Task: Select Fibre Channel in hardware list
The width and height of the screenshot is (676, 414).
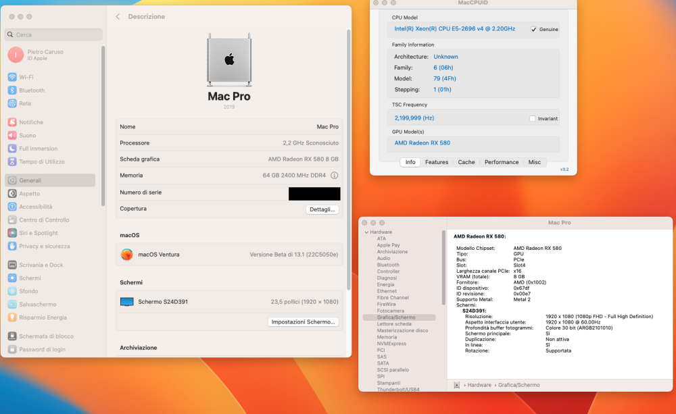Action: coord(392,298)
